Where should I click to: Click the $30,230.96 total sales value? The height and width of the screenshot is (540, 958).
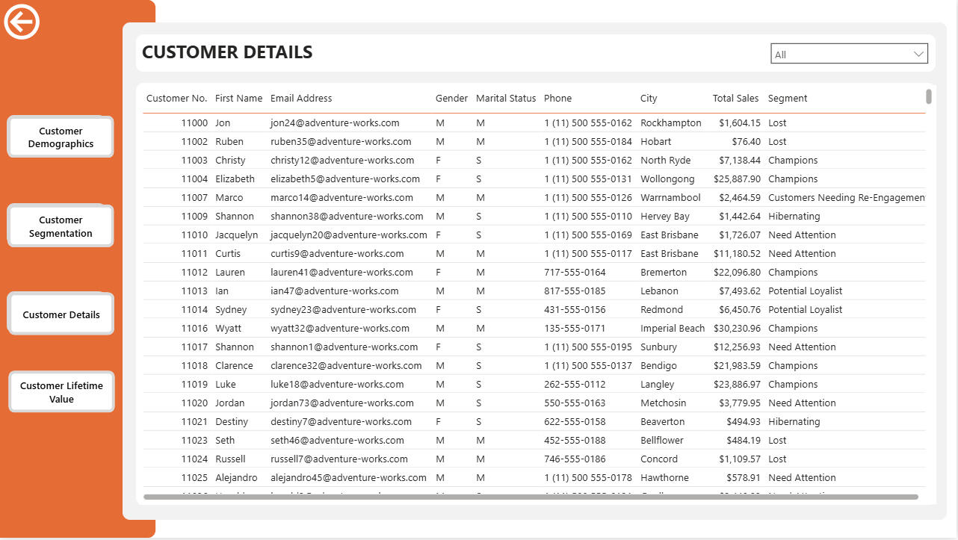coord(736,328)
